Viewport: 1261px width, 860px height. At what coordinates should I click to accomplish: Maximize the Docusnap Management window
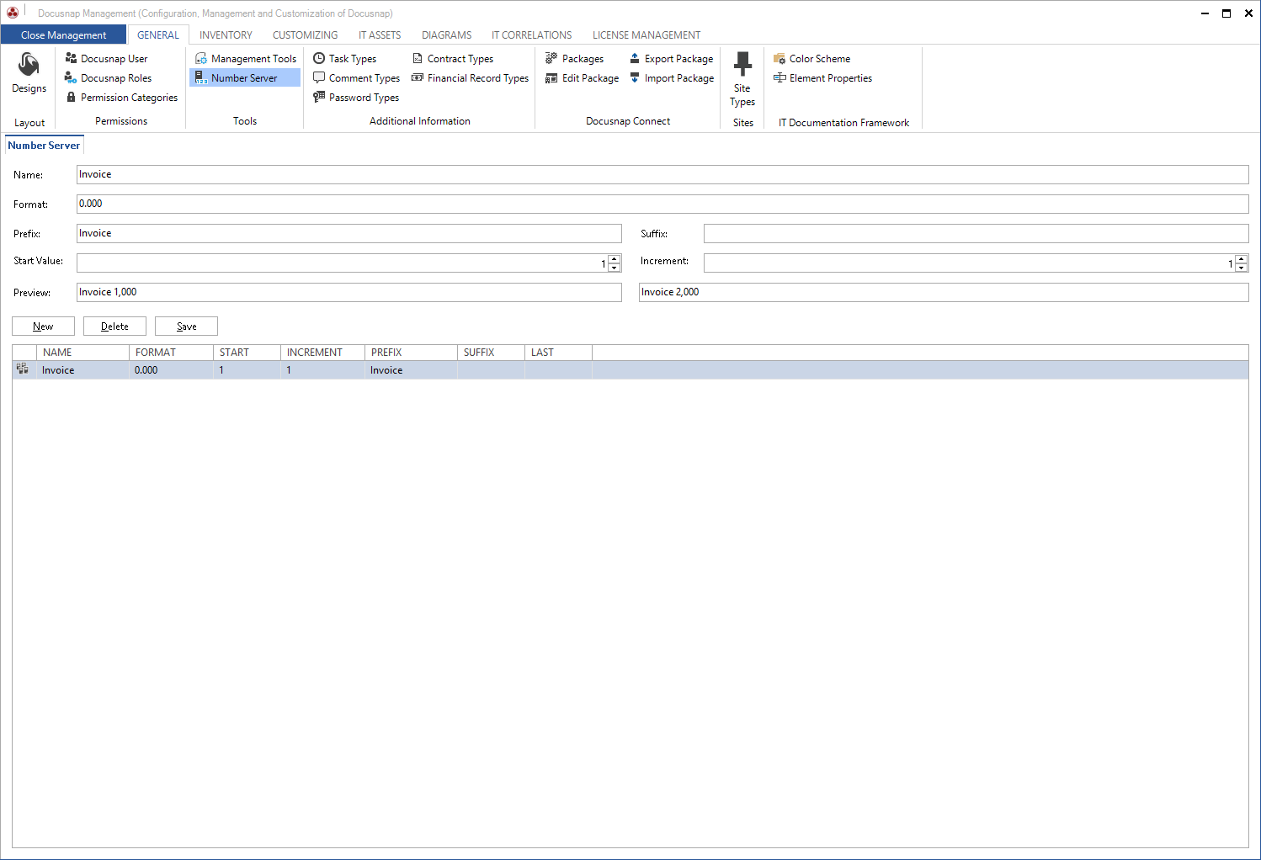click(x=1226, y=13)
